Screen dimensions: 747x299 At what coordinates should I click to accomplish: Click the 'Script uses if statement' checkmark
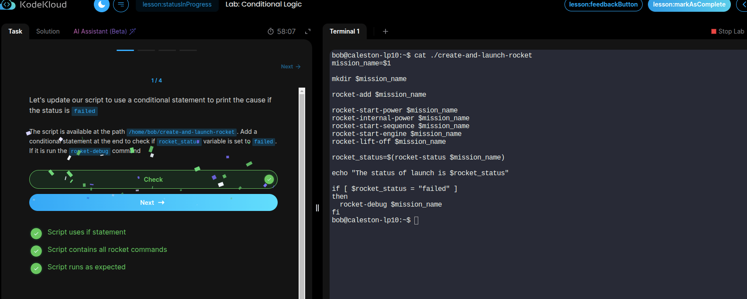36,233
